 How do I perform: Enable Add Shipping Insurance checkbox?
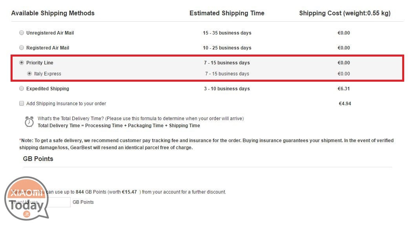pyautogui.click(x=22, y=103)
